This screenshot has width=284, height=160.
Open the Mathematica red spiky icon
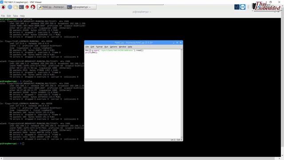coord(27,7)
